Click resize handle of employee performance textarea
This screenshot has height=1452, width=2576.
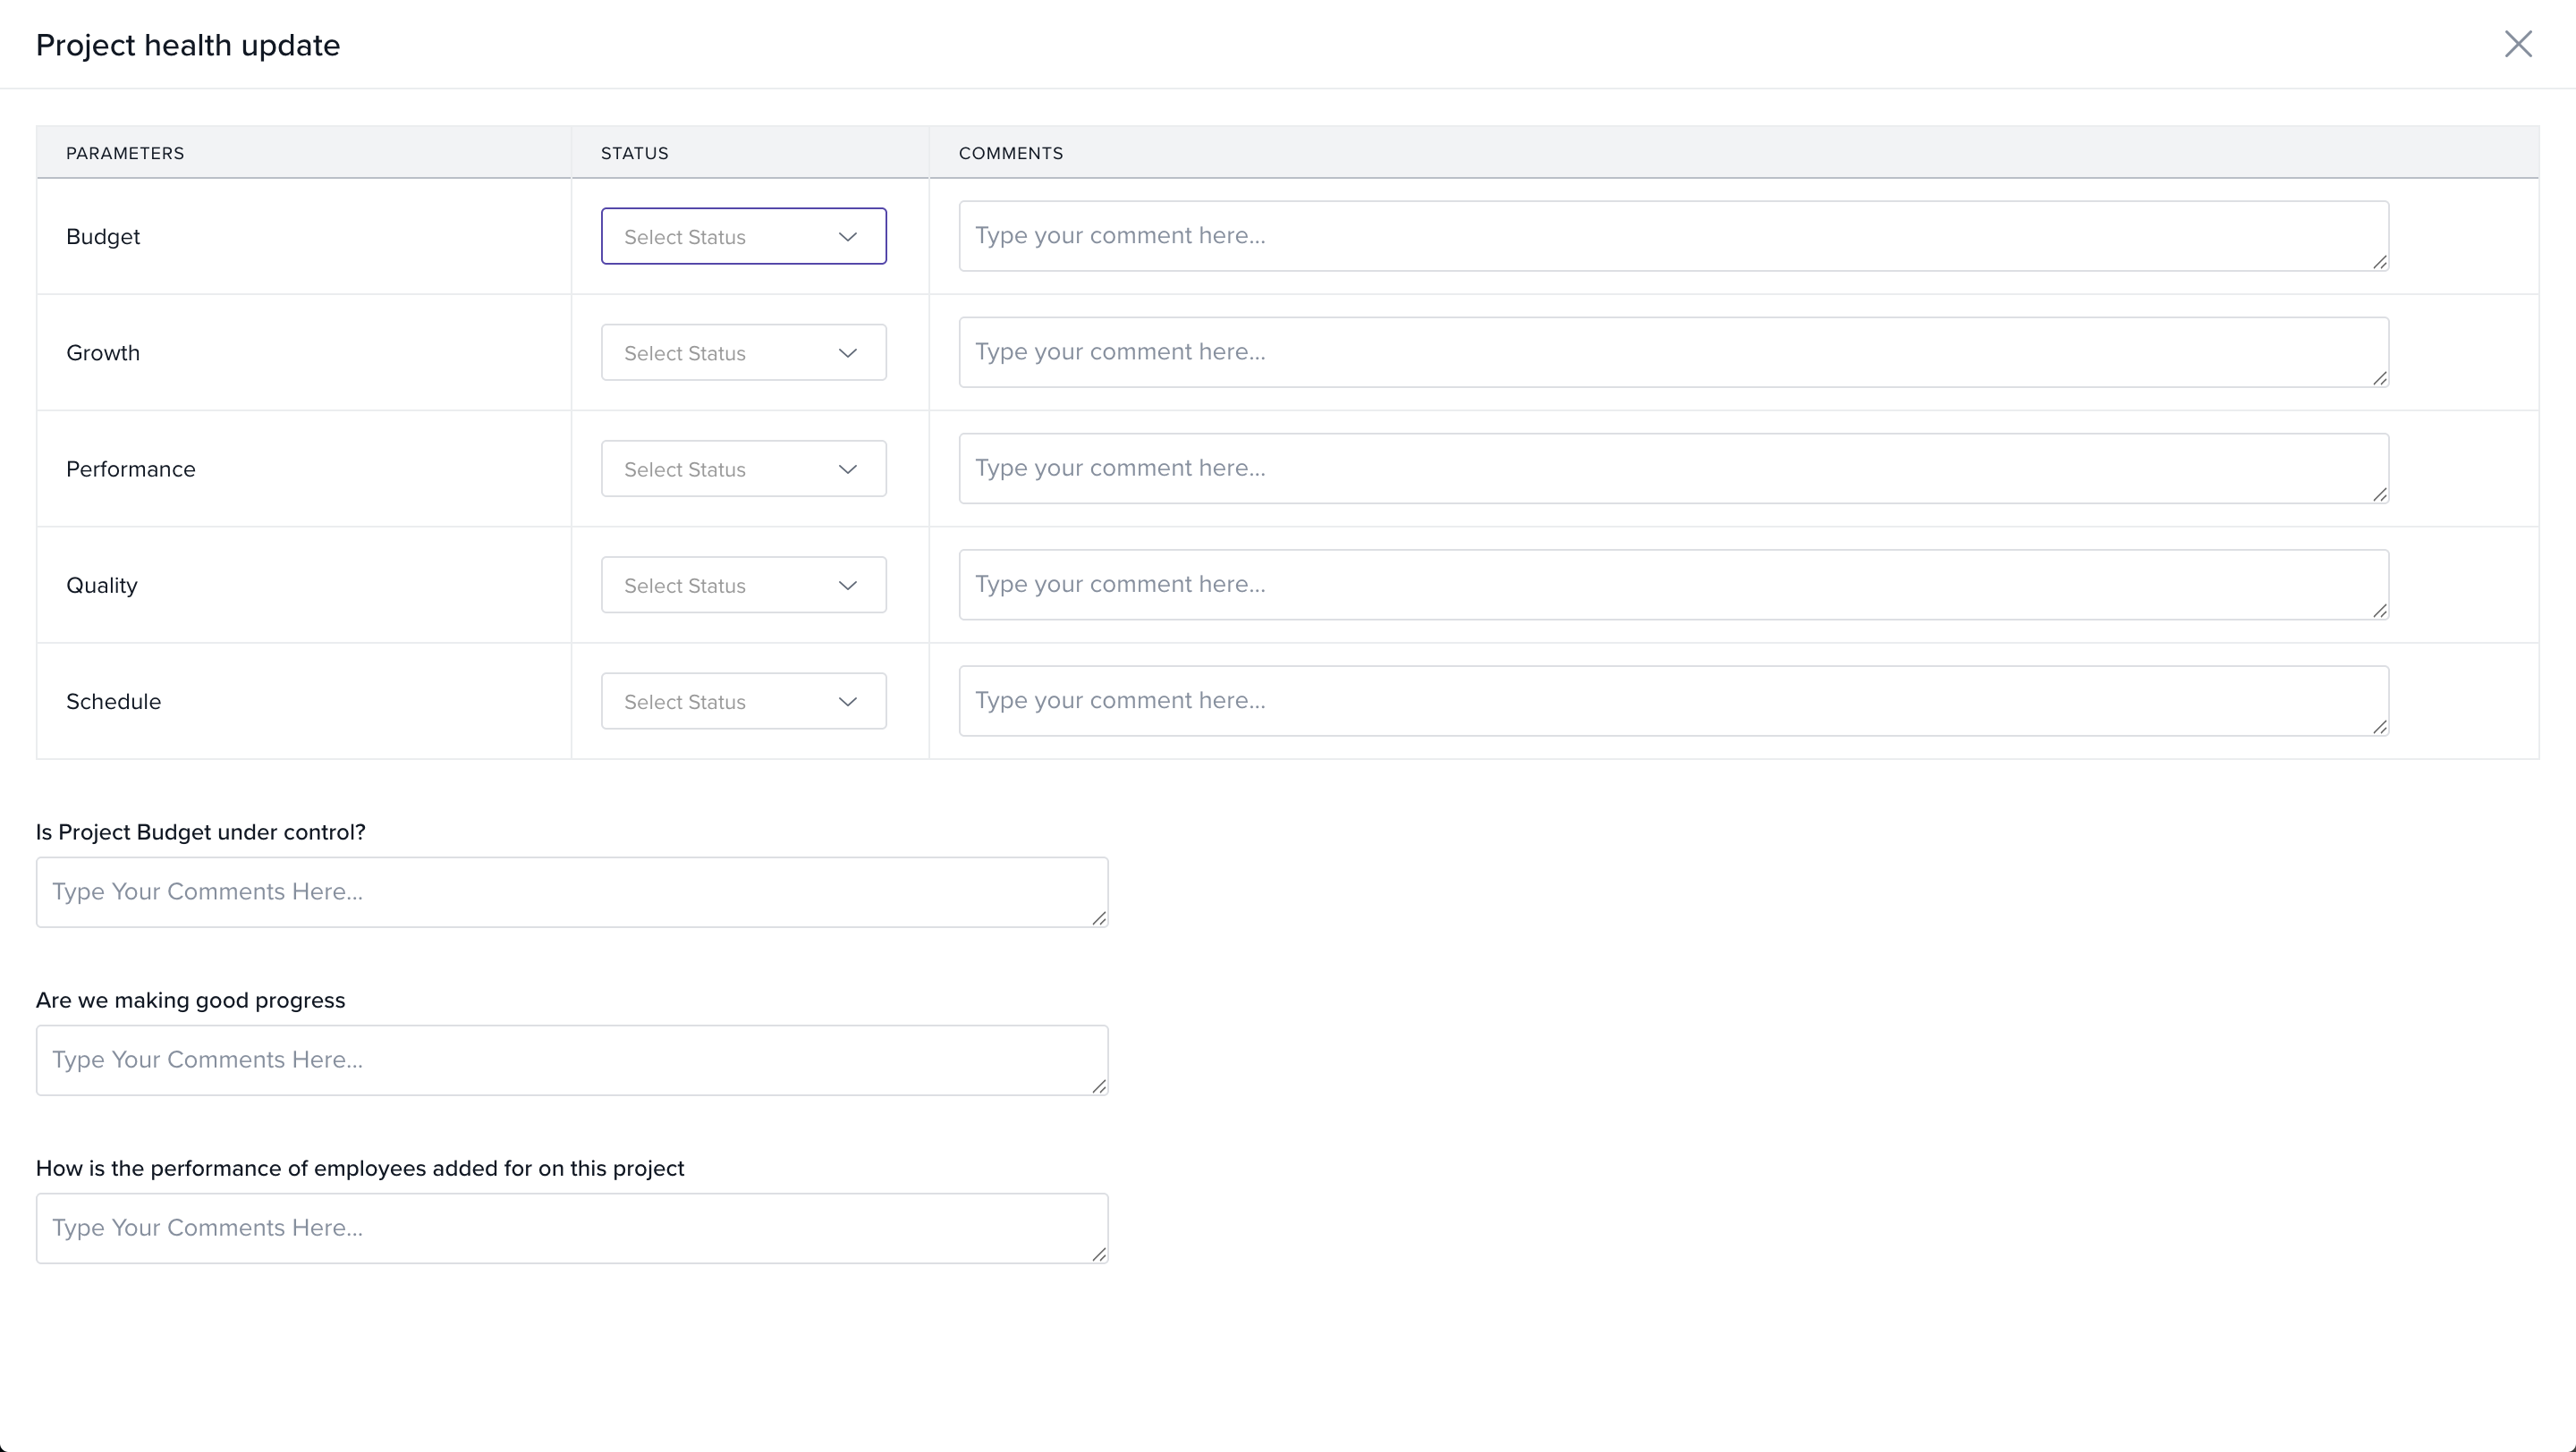(x=1099, y=1254)
